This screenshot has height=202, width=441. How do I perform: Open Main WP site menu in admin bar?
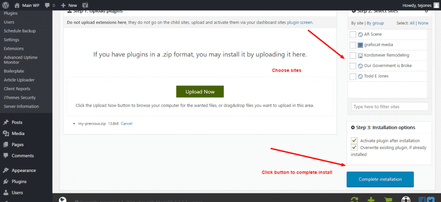pos(28,5)
